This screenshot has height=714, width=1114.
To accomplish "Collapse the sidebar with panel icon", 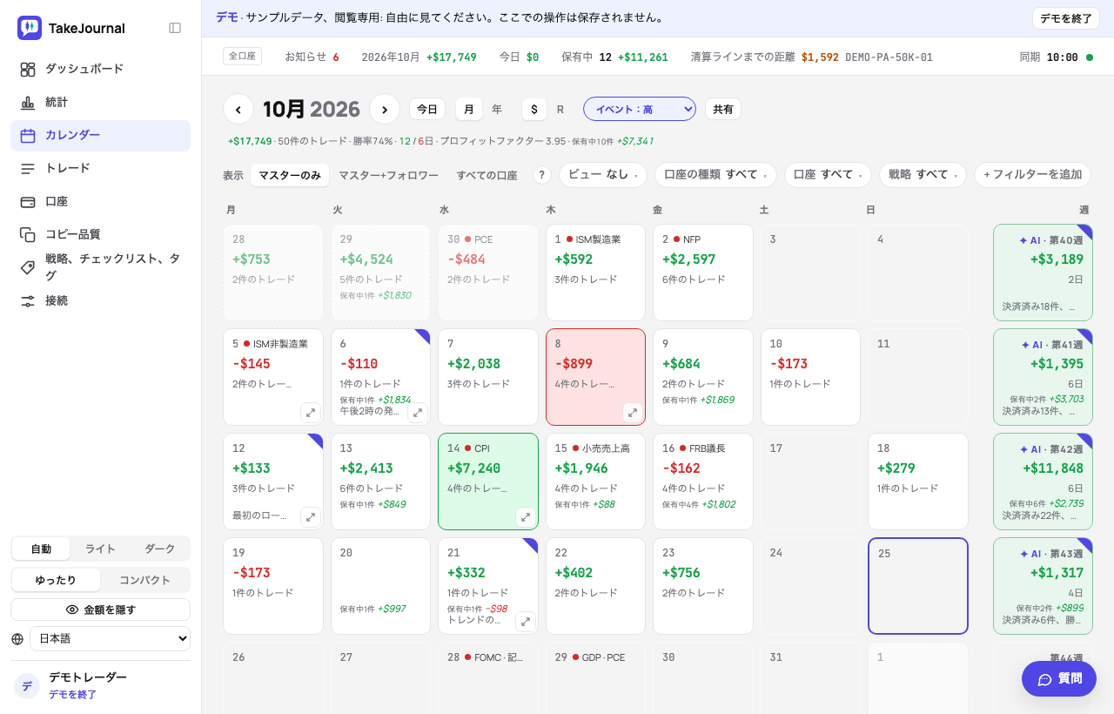I will tap(175, 28).
